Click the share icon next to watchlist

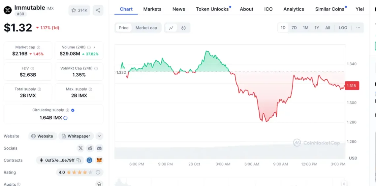tap(98, 10)
